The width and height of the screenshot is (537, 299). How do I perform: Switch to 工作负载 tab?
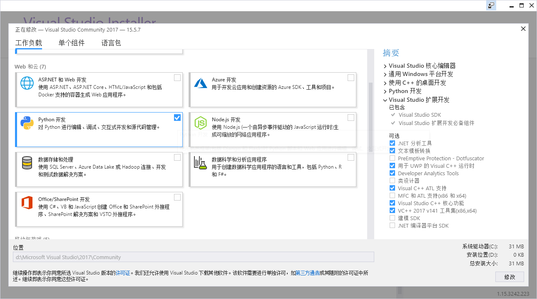pyautogui.click(x=29, y=43)
